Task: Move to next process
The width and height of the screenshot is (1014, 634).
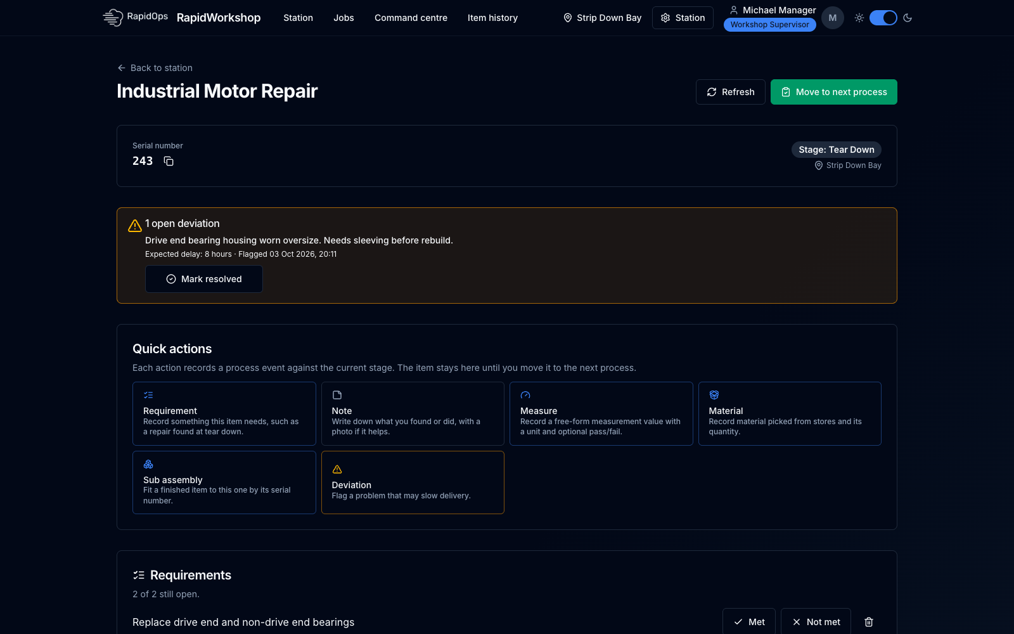Action: point(833,92)
